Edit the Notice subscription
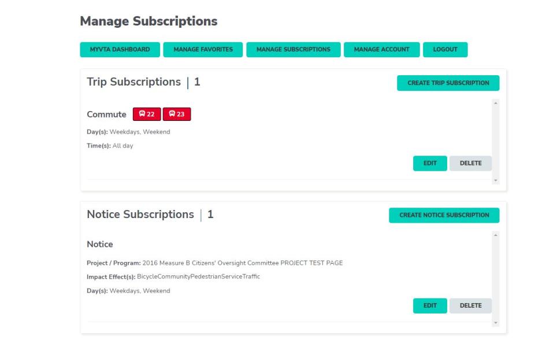Screen dimensions: 542x343 (430, 304)
